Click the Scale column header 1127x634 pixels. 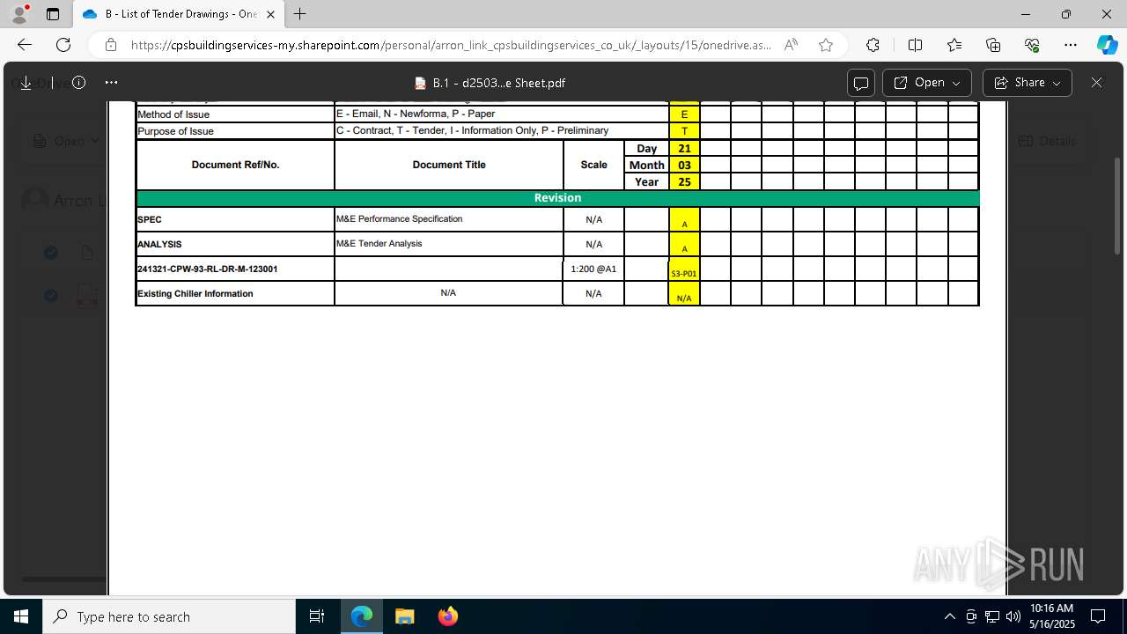(593, 165)
